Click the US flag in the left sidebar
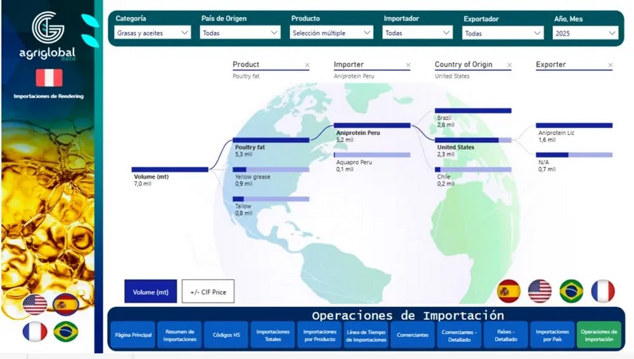The image size is (634, 359). tap(35, 305)
